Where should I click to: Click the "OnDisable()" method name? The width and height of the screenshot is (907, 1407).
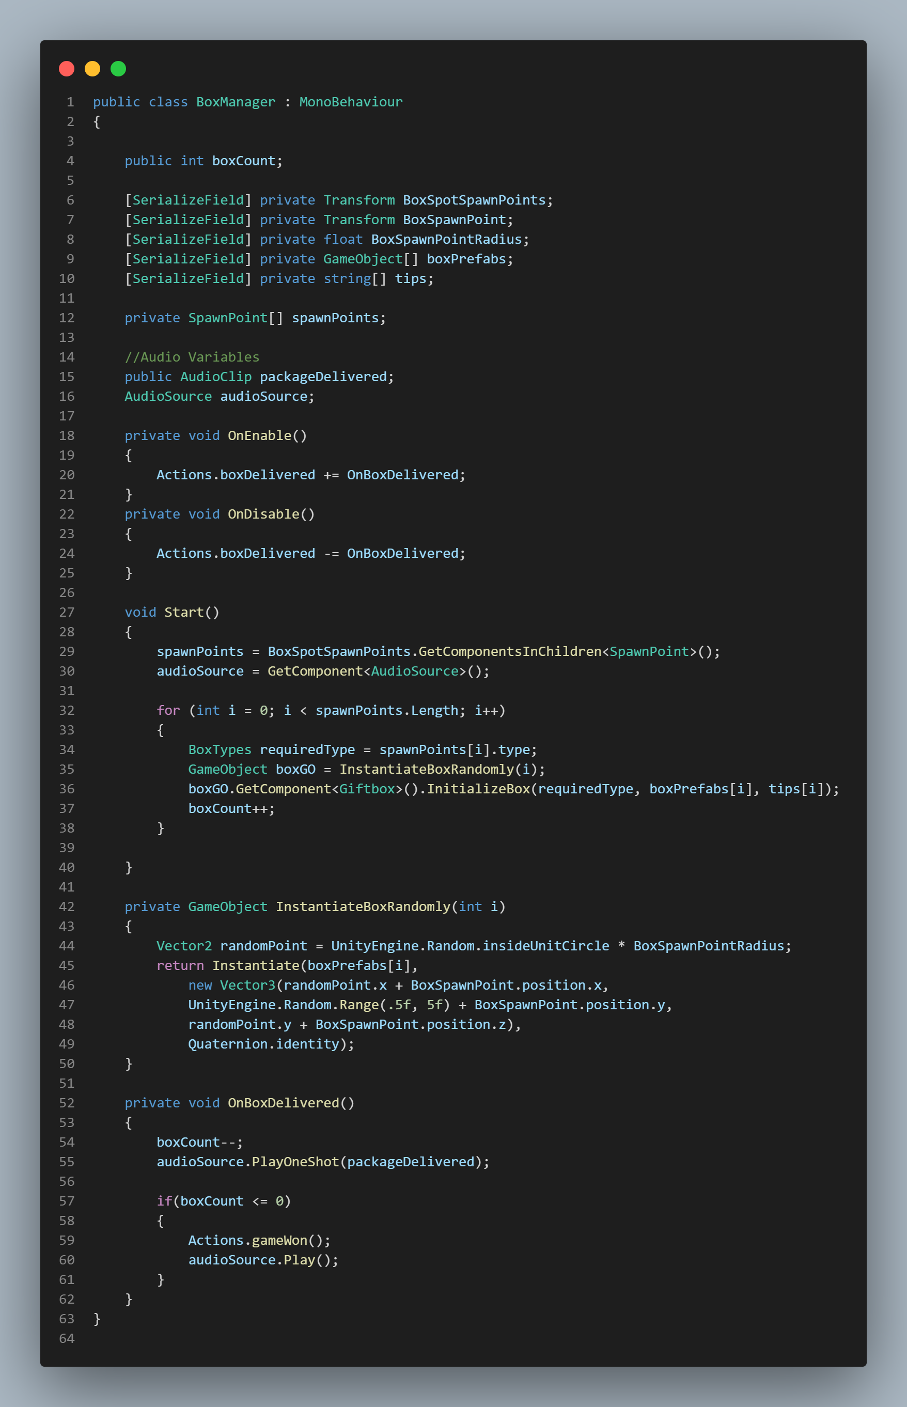coord(272,514)
